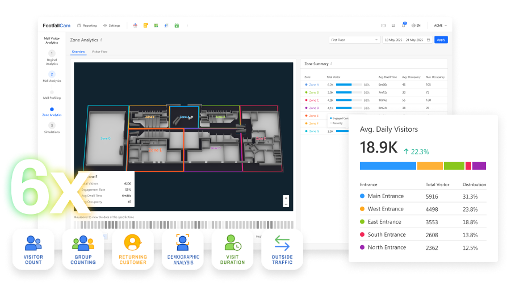Click the Zone Analytics info icon

tap(101, 40)
